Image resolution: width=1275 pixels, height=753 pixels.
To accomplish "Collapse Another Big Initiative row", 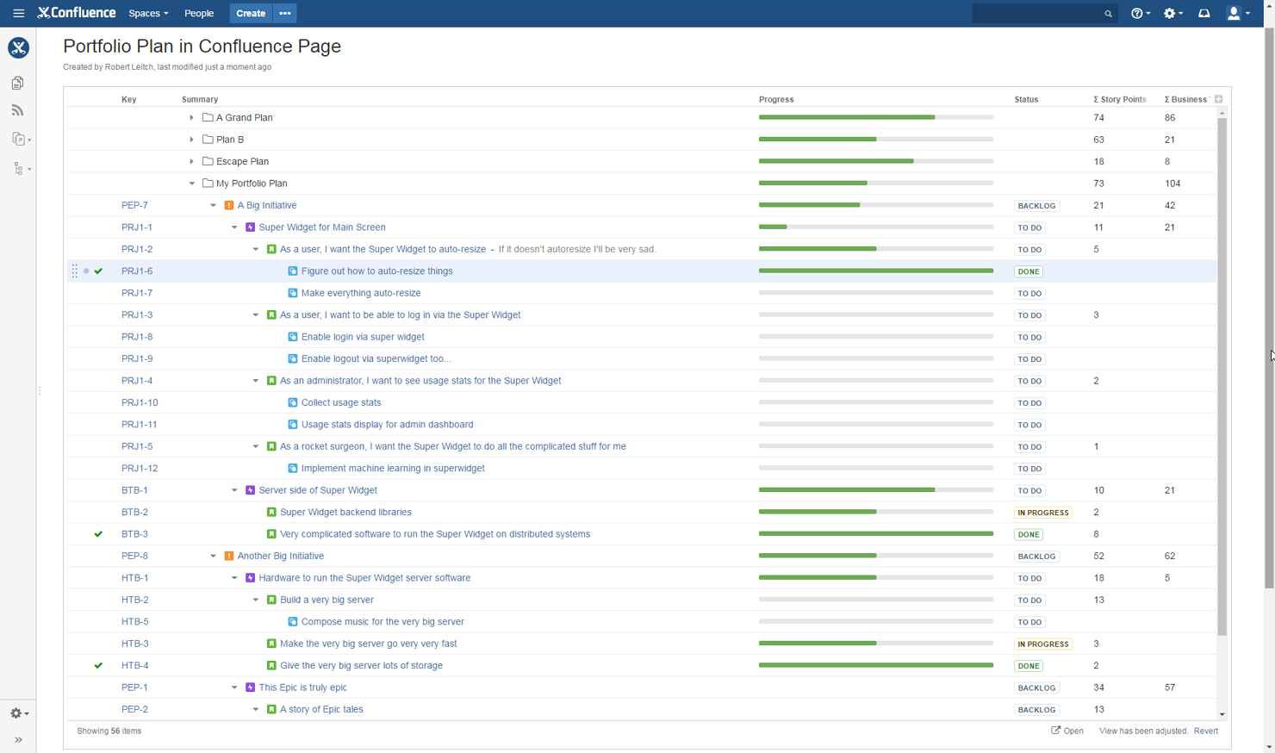I will [x=213, y=556].
